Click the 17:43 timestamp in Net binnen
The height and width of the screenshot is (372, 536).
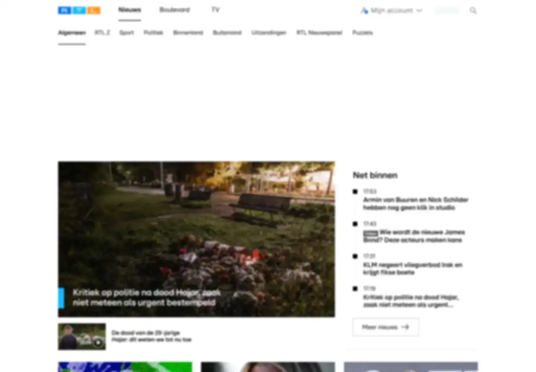click(x=370, y=224)
